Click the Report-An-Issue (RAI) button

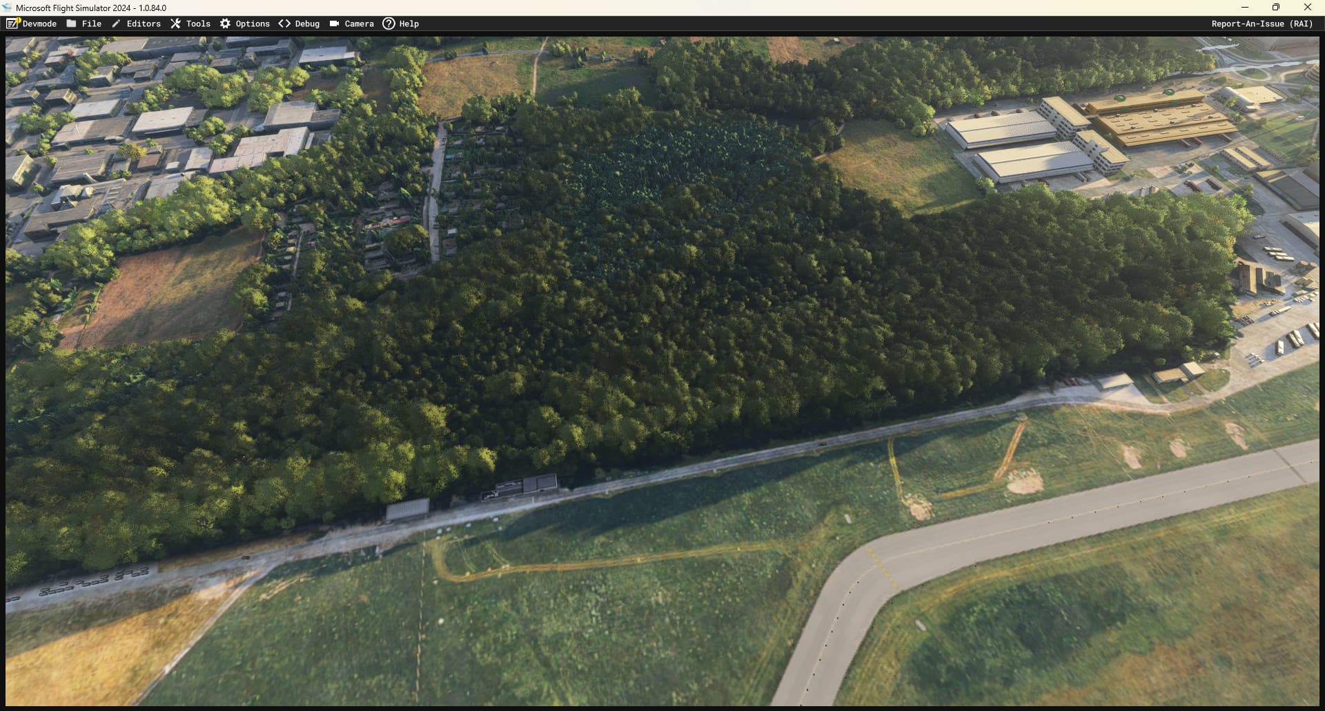1262,23
